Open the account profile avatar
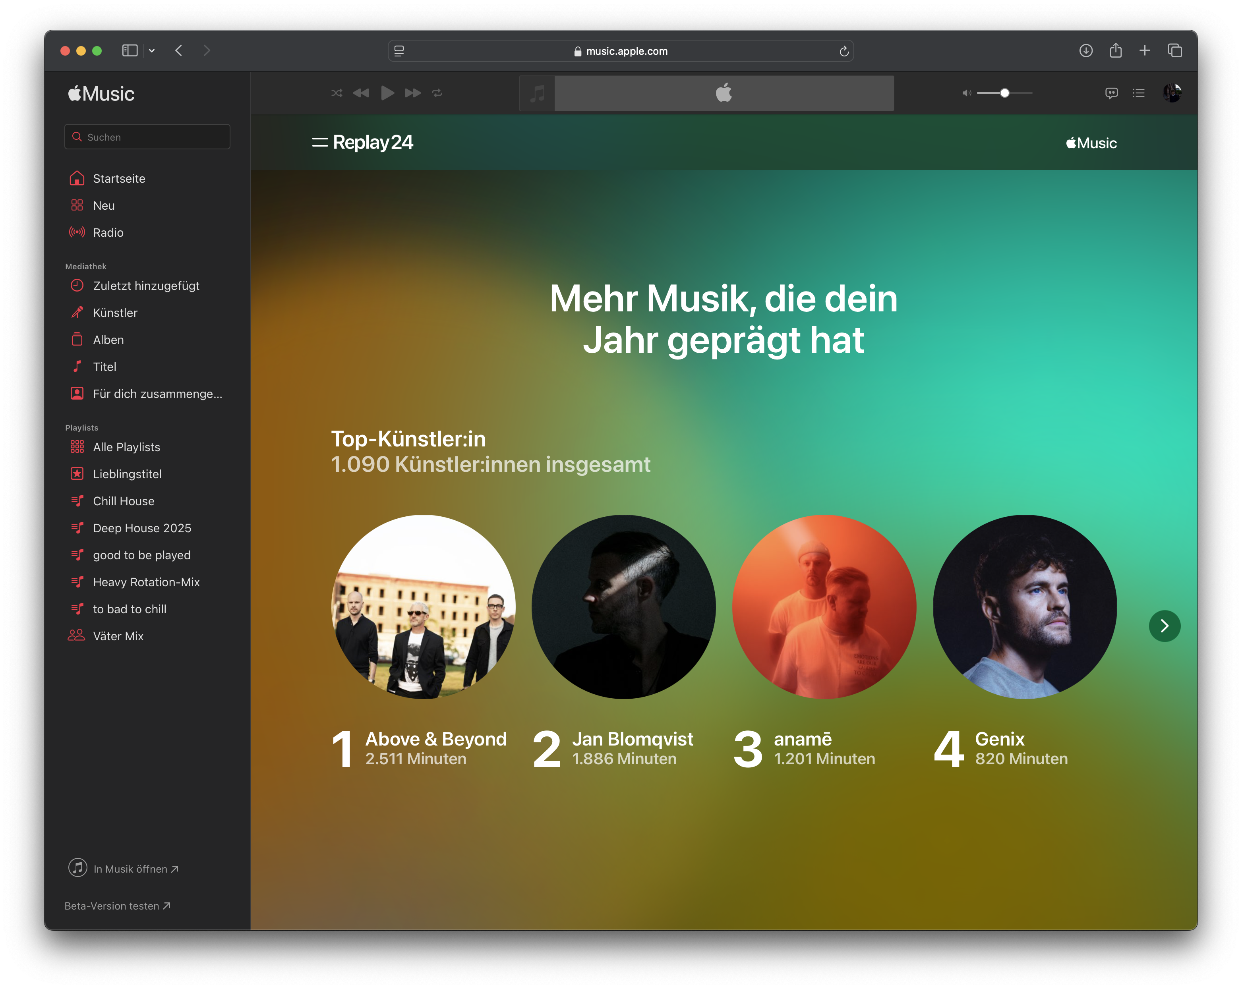The image size is (1242, 989). tap(1172, 93)
